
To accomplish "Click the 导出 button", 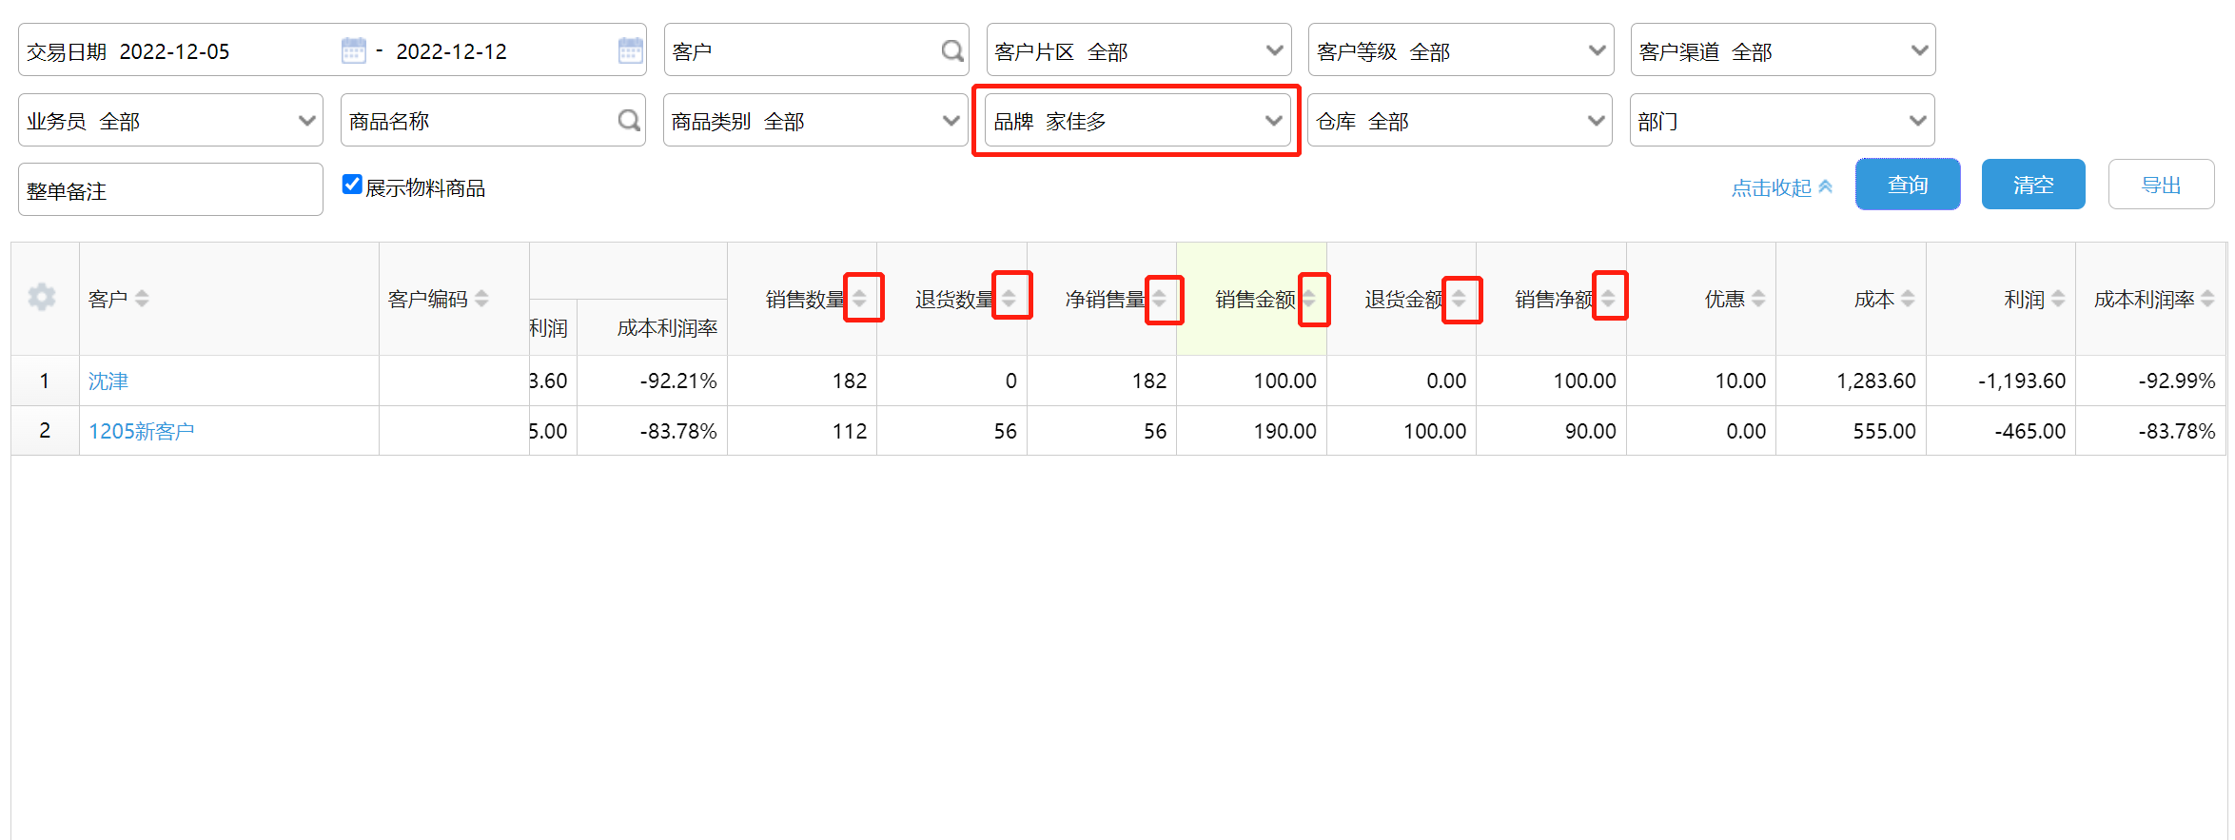I will [2161, 185].
